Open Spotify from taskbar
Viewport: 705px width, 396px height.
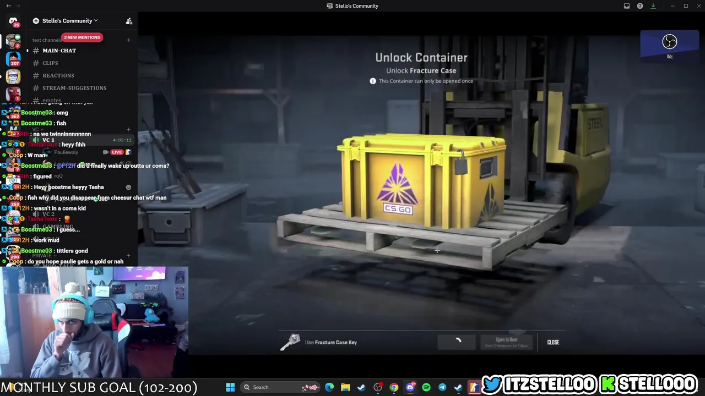pos(426,387)
